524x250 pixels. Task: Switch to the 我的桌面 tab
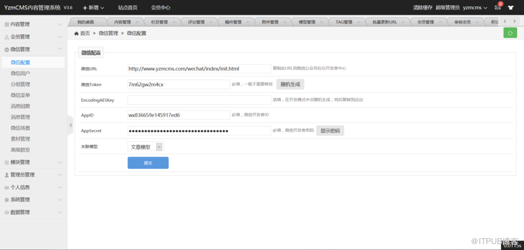[x=85, y=22]
